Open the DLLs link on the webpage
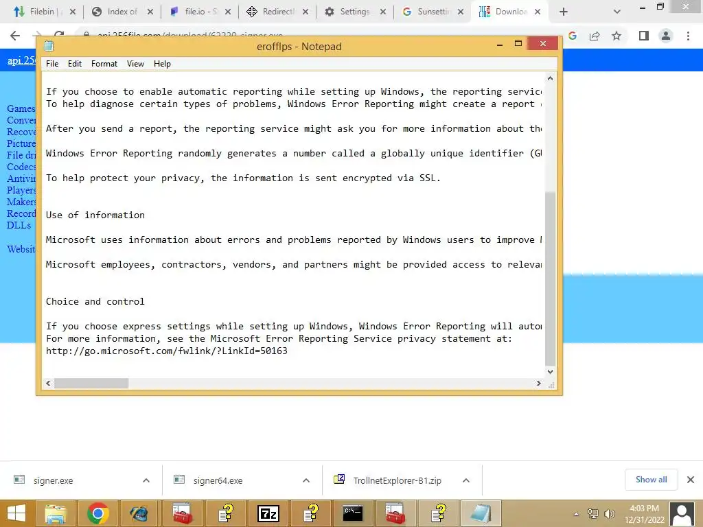The width and height of the screenshot is (703, 527). click(x=19, y=225)
